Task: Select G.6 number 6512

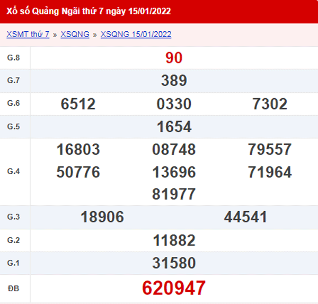Action: pyautogui.click(x=78, y=104)
